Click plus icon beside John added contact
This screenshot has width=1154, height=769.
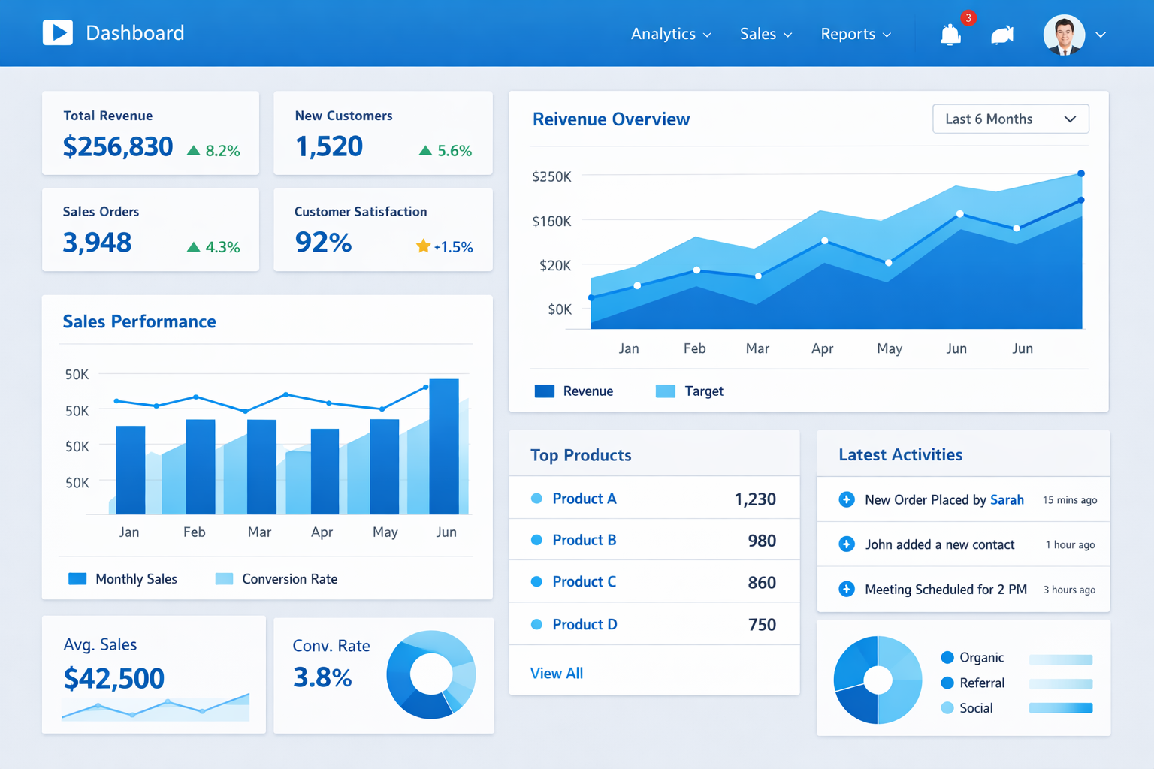847,544
